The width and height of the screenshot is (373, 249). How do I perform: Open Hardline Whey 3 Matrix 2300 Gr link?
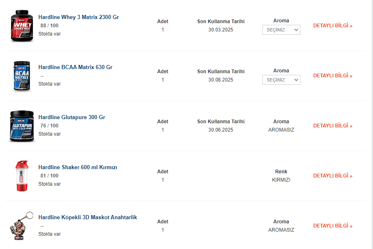coord(79,17)
